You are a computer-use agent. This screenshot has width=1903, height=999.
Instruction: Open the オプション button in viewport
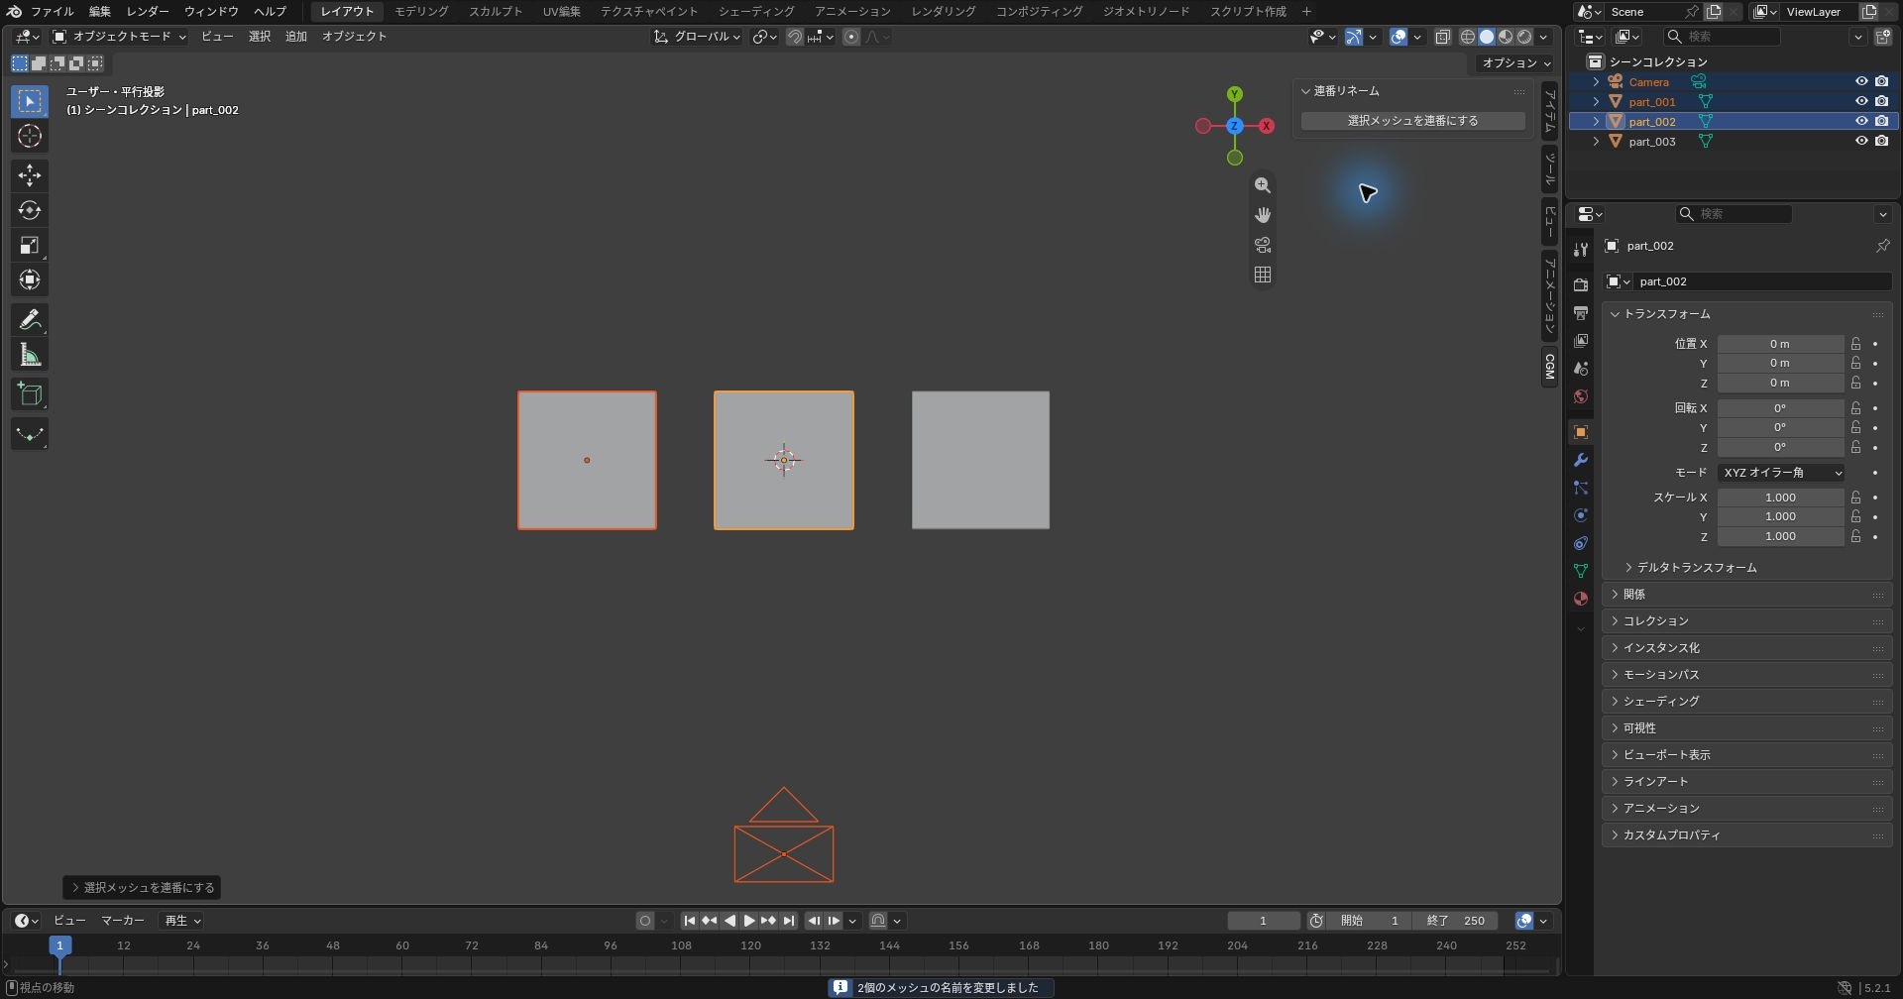click(1515, 62)
